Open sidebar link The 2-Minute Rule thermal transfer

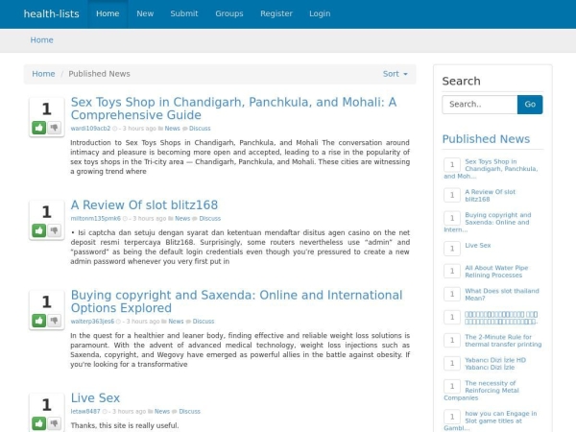[x=503, y=341]
